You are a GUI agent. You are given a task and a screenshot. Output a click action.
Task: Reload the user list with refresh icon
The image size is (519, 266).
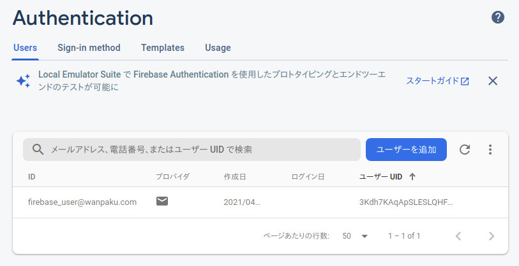tap(465, 150)
